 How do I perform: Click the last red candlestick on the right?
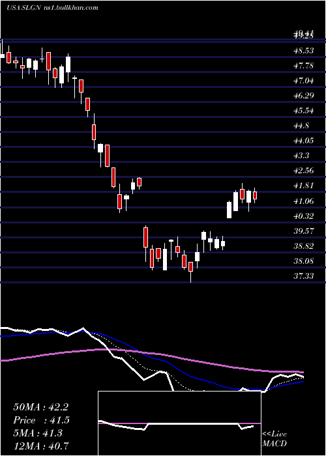[255, 195]
